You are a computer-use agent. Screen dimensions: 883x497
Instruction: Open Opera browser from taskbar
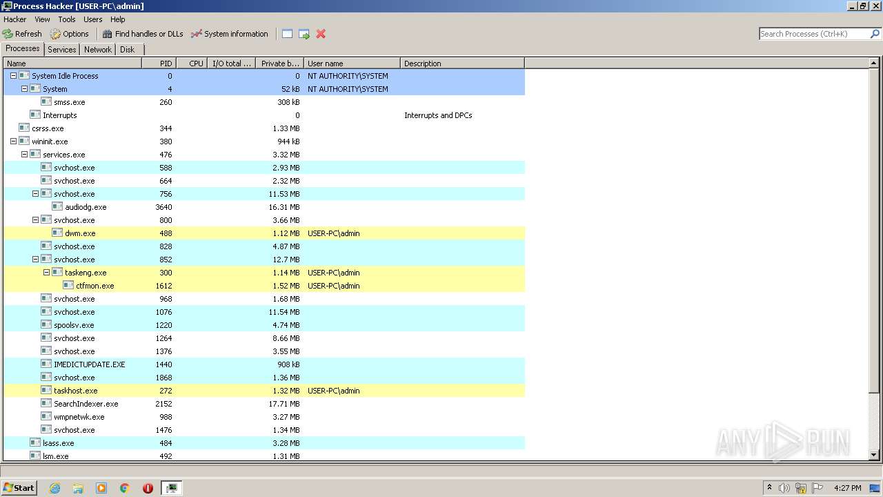(x=148, y=488)
